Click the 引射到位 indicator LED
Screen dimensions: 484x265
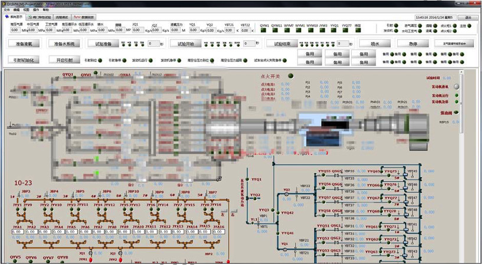(x=99, y=60)
